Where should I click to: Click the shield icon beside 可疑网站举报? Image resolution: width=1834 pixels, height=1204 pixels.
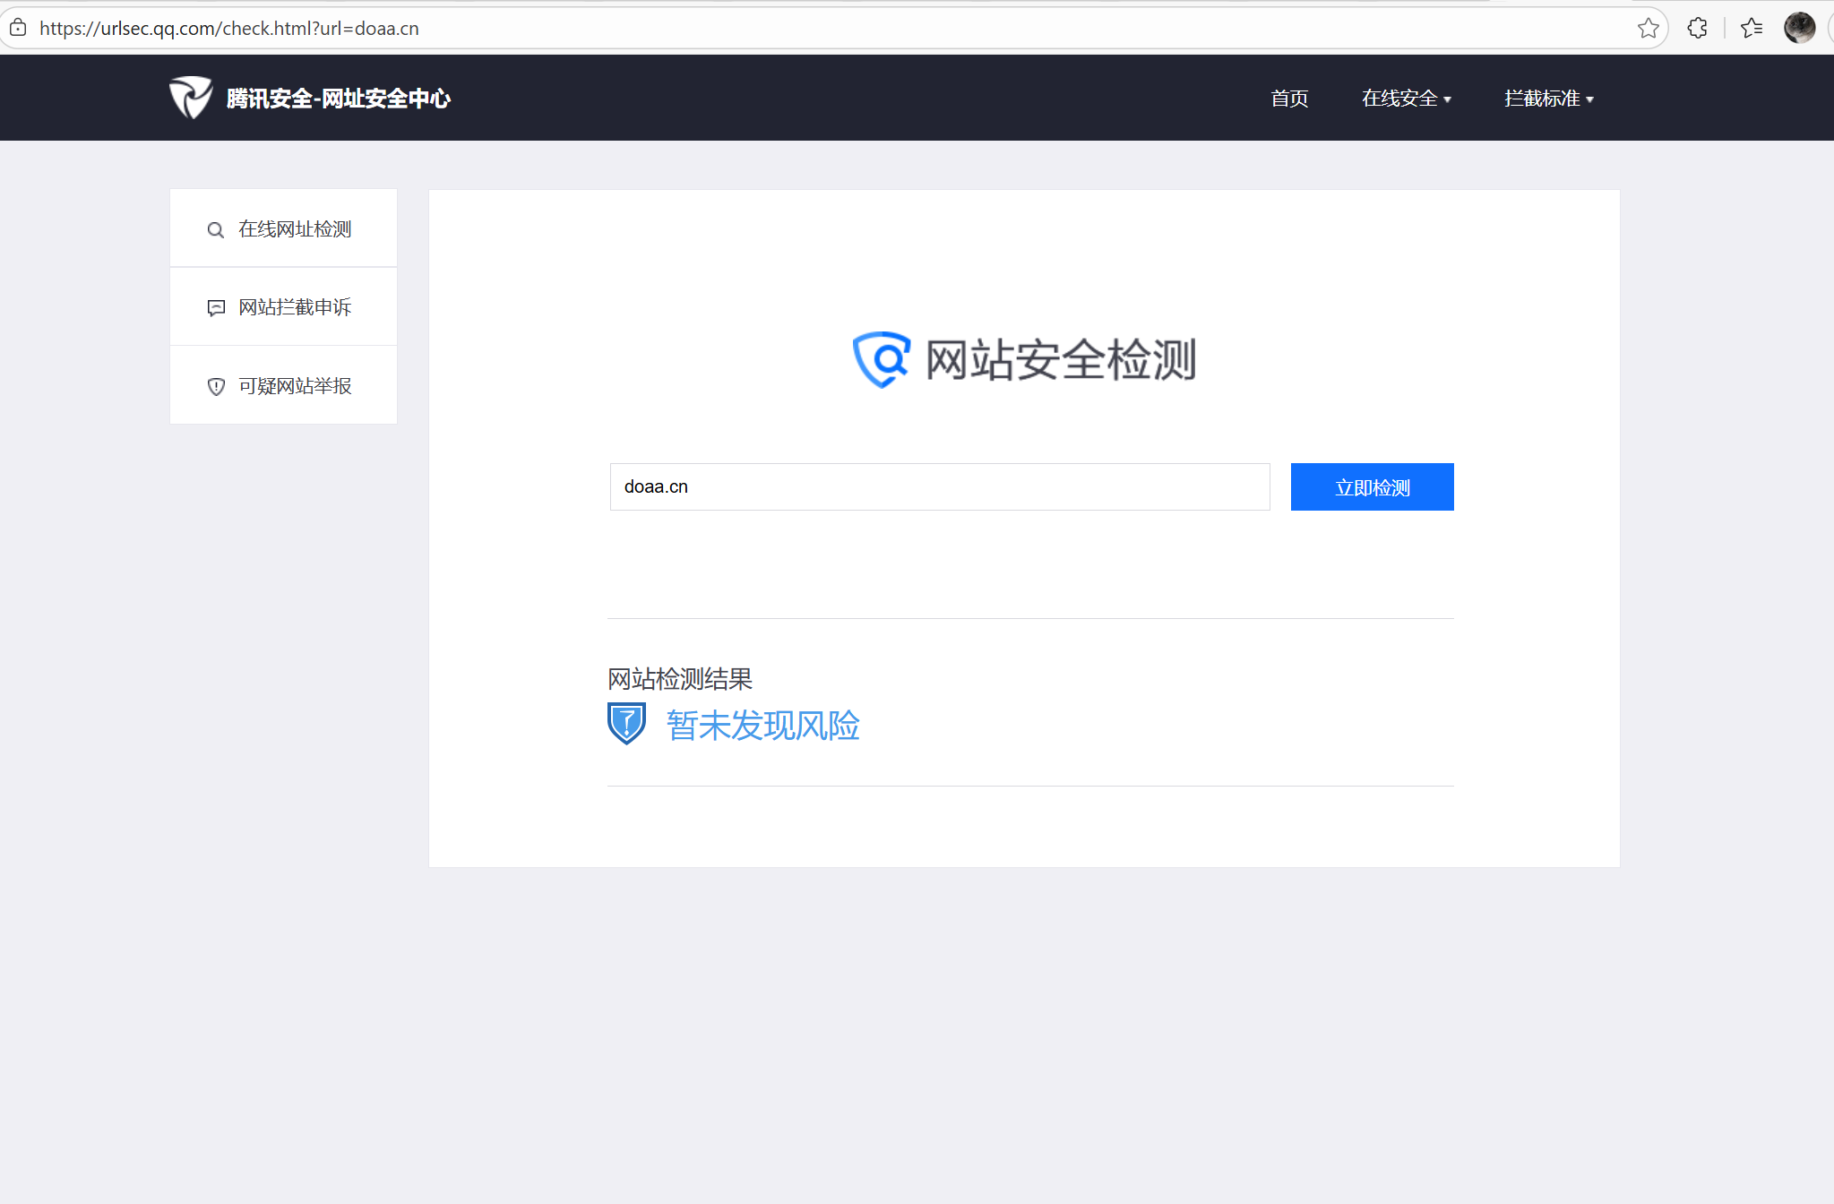click(x=216, y=386)
